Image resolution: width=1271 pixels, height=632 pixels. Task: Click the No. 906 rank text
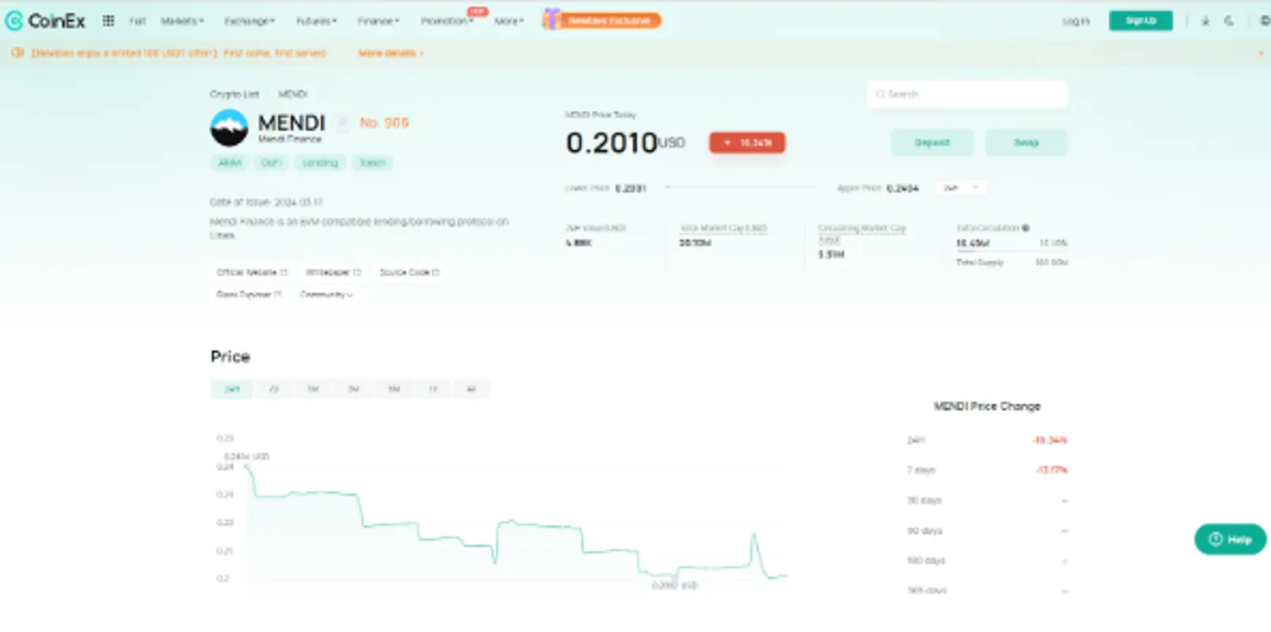384,123
